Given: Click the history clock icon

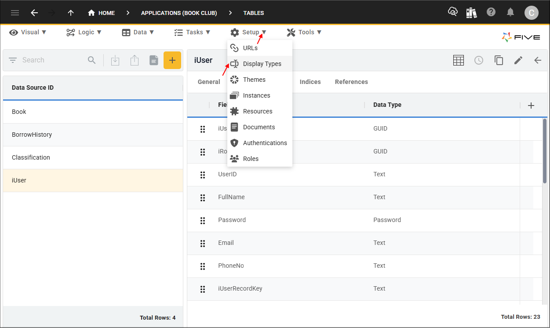Looking at the screenshot, I should [479, 60].
